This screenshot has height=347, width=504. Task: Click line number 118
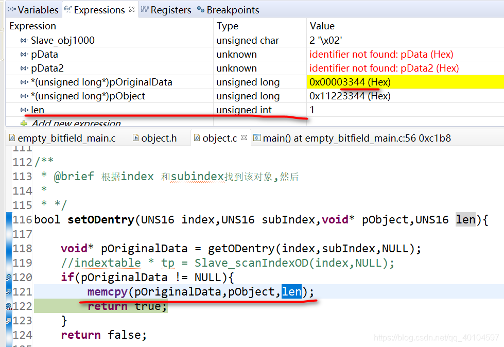[23, 249]
